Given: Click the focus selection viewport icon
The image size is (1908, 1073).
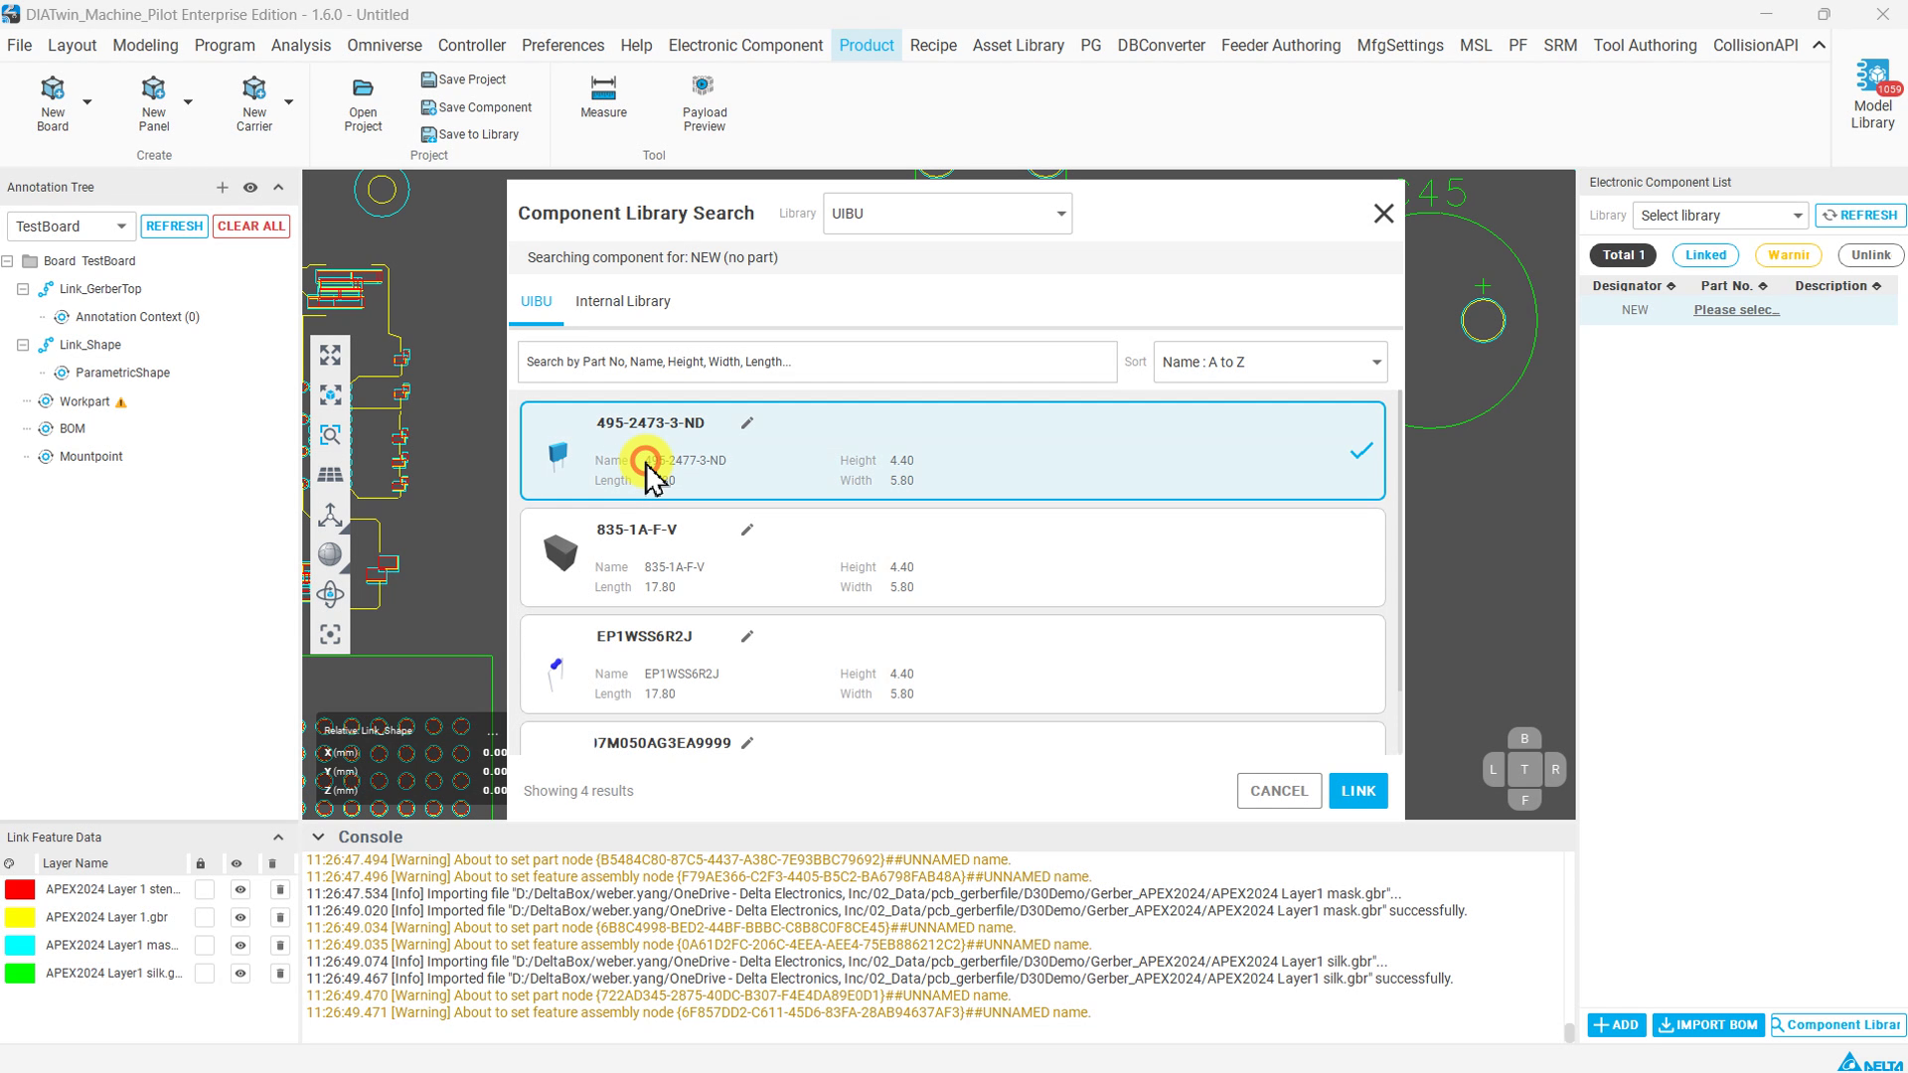Looking at the screenshot, I should 330,634.
